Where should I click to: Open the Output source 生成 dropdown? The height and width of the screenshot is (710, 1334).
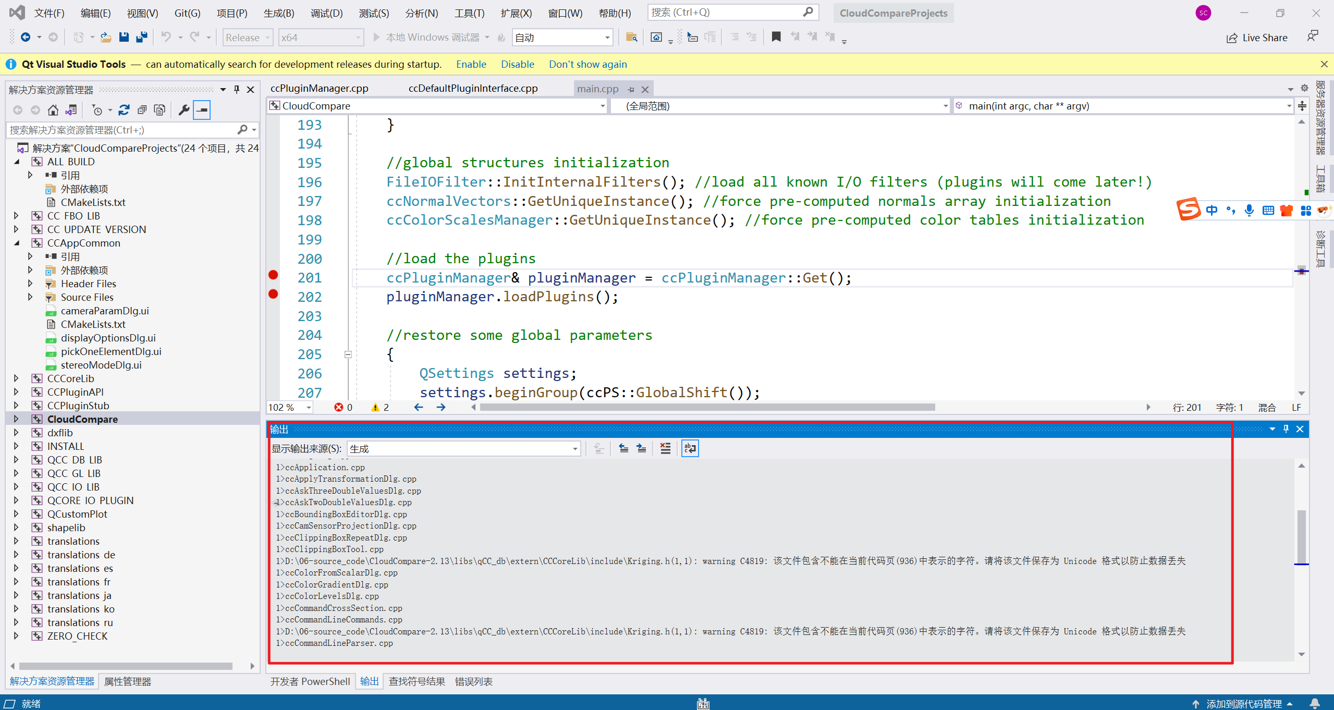[464, 448]
